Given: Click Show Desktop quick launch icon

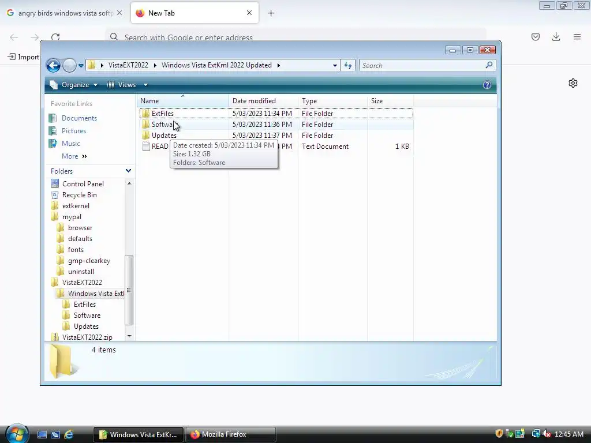Looking at the screenshot, I should (42, 434).
